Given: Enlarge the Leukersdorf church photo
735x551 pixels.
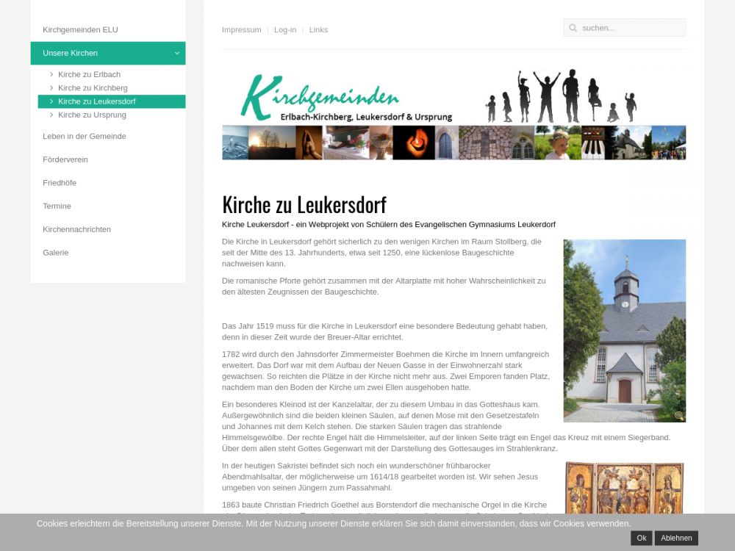Looking at the screenshot, I should point(623,331).
